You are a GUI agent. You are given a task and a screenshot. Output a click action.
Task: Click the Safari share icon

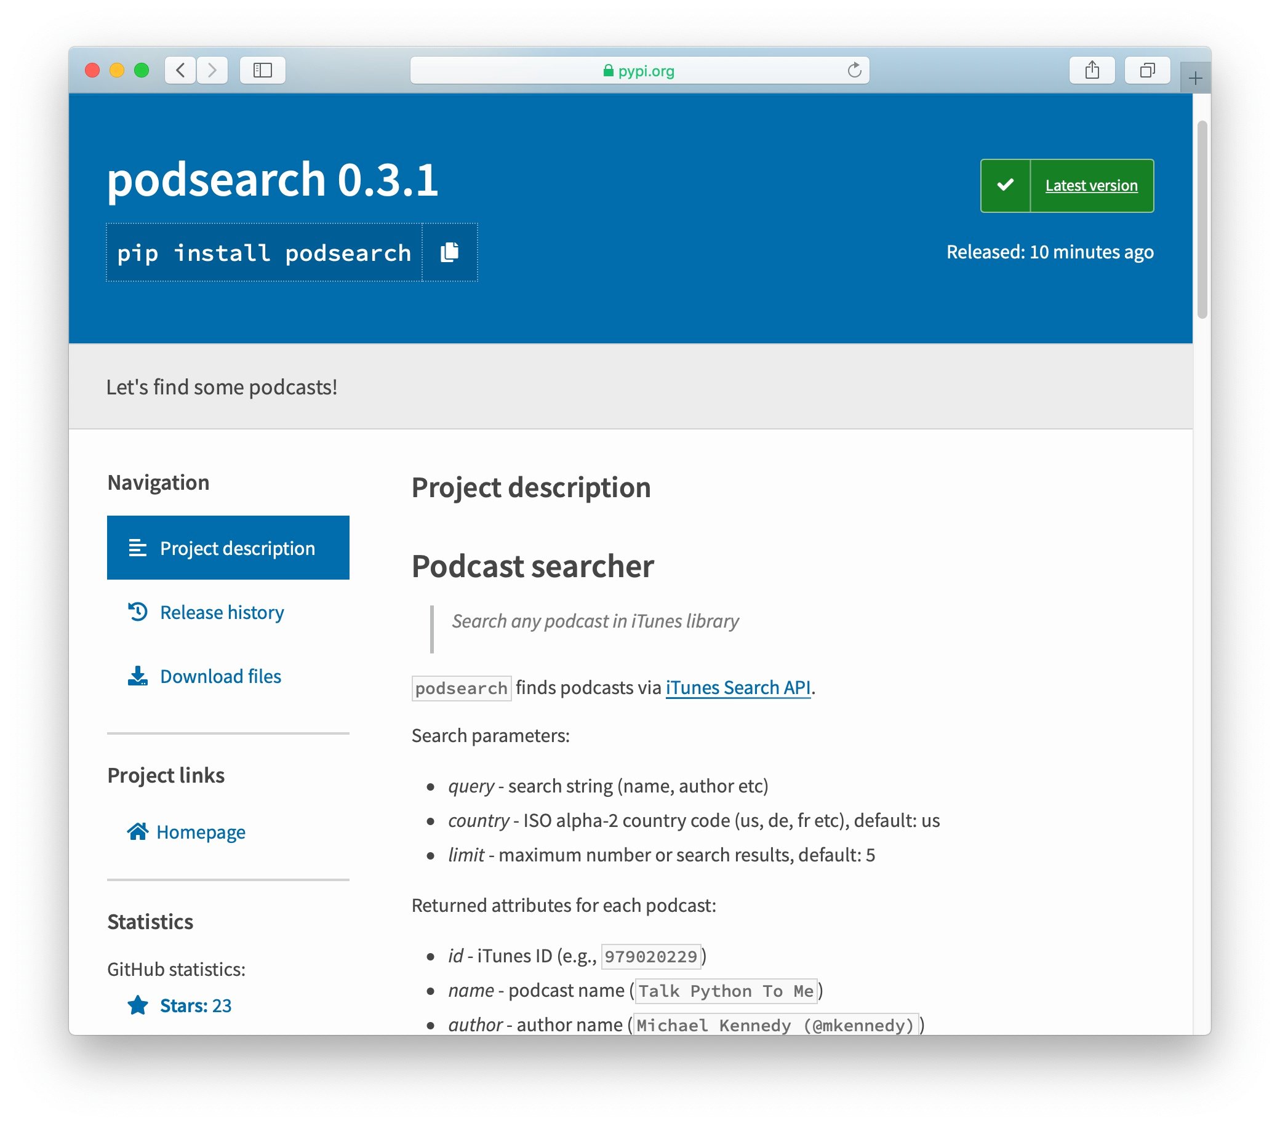[x=1092, y=70]
